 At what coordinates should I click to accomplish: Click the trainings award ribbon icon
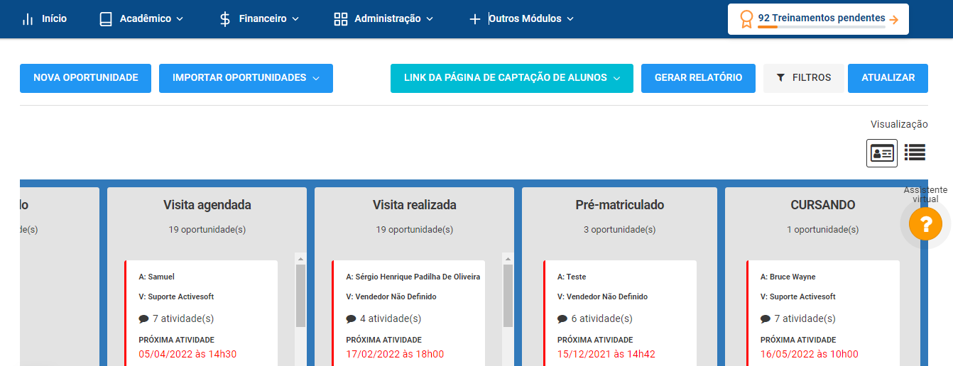746,19
